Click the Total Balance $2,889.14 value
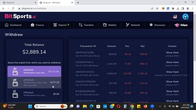This screenshot has width=196, height=110. point(34,52)
